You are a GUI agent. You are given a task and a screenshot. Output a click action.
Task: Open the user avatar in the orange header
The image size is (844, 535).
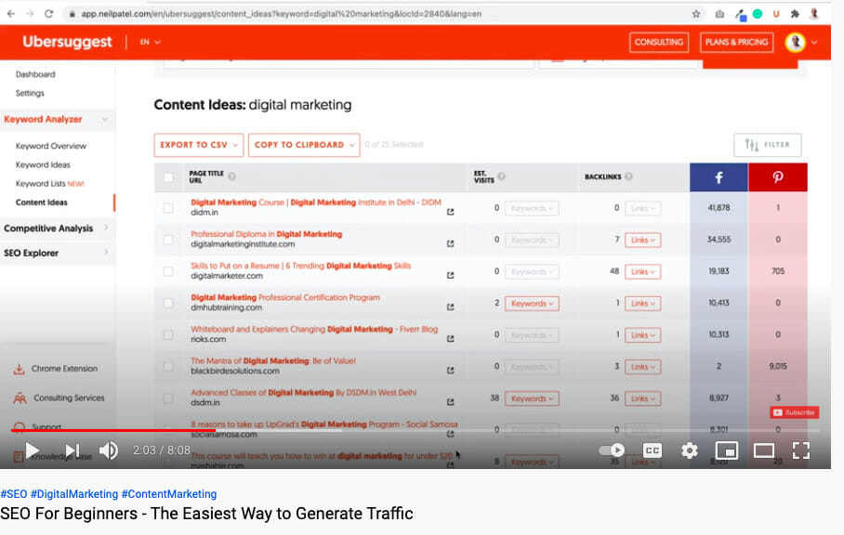(795, 42)
